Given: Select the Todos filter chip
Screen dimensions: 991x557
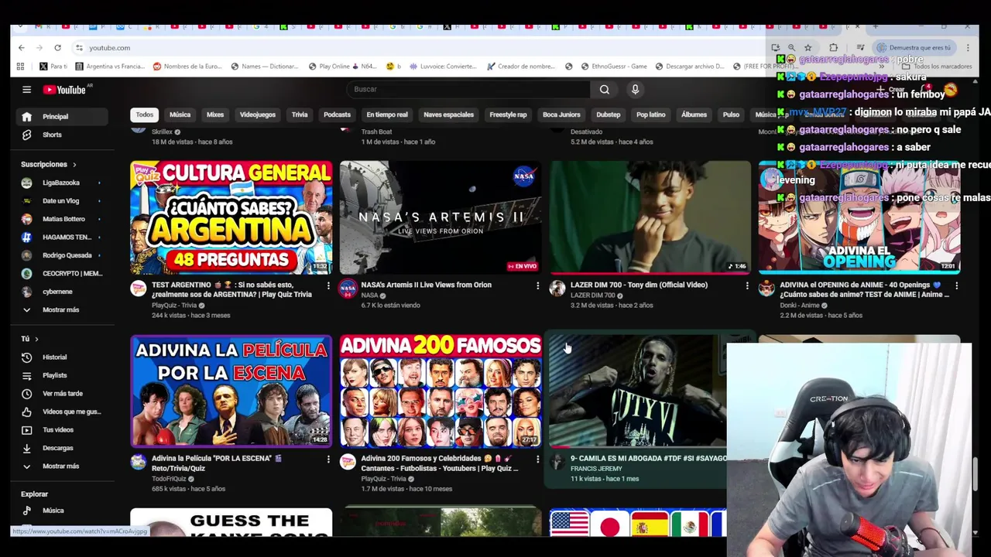Looking at the screenshot, I should click(x=145, y=114).
